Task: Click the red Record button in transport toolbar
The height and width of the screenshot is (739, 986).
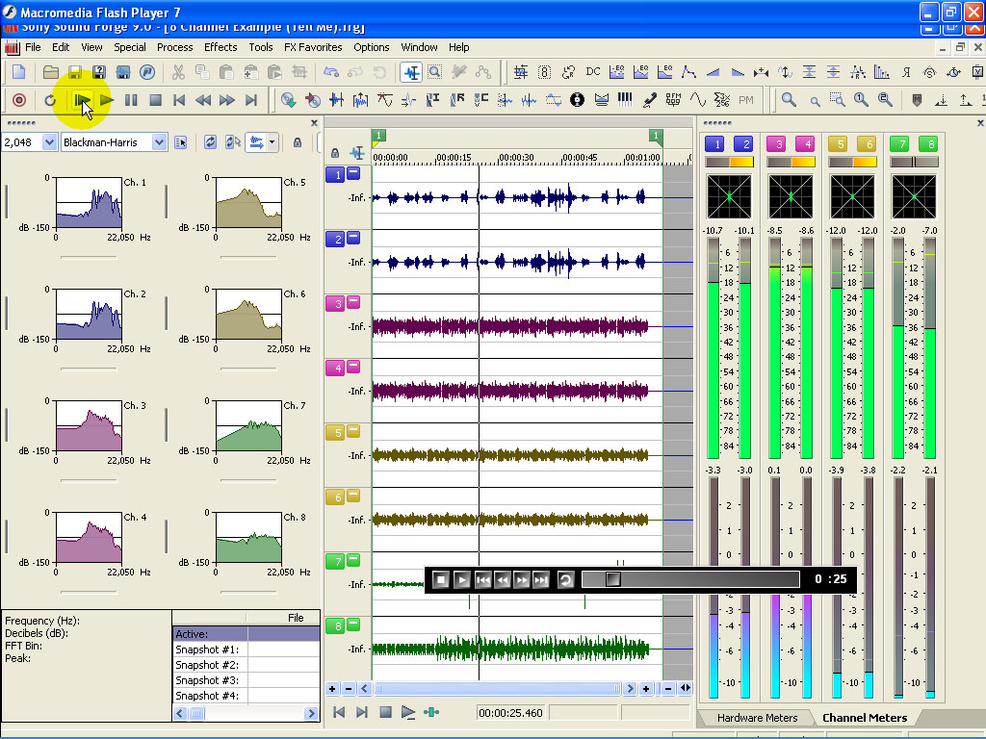Action: click(18, 100)
